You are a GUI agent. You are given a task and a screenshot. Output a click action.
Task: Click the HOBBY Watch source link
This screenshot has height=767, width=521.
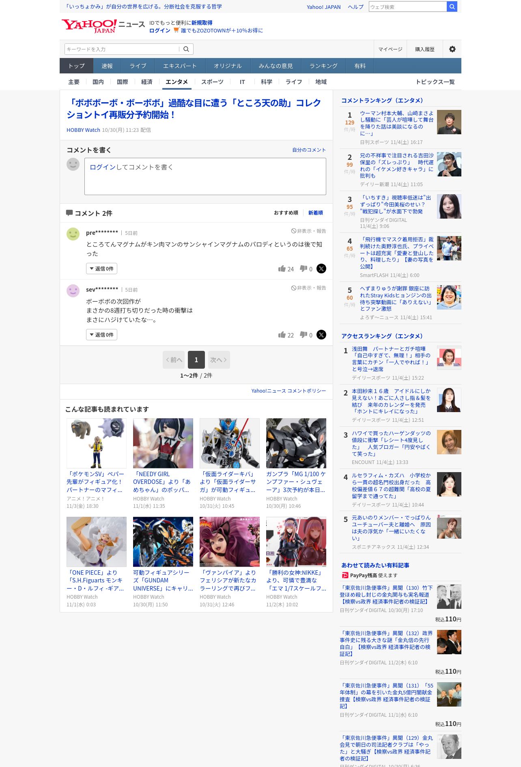83,130
